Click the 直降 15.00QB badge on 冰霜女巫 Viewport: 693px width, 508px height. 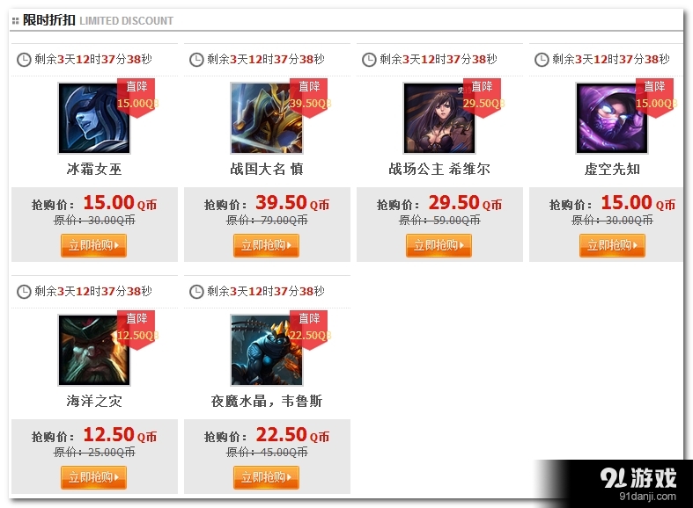pos(137,98)
